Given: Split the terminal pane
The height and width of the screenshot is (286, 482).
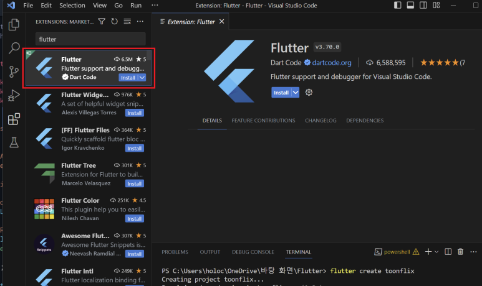Looking at the screenshot, I should 448,252.
